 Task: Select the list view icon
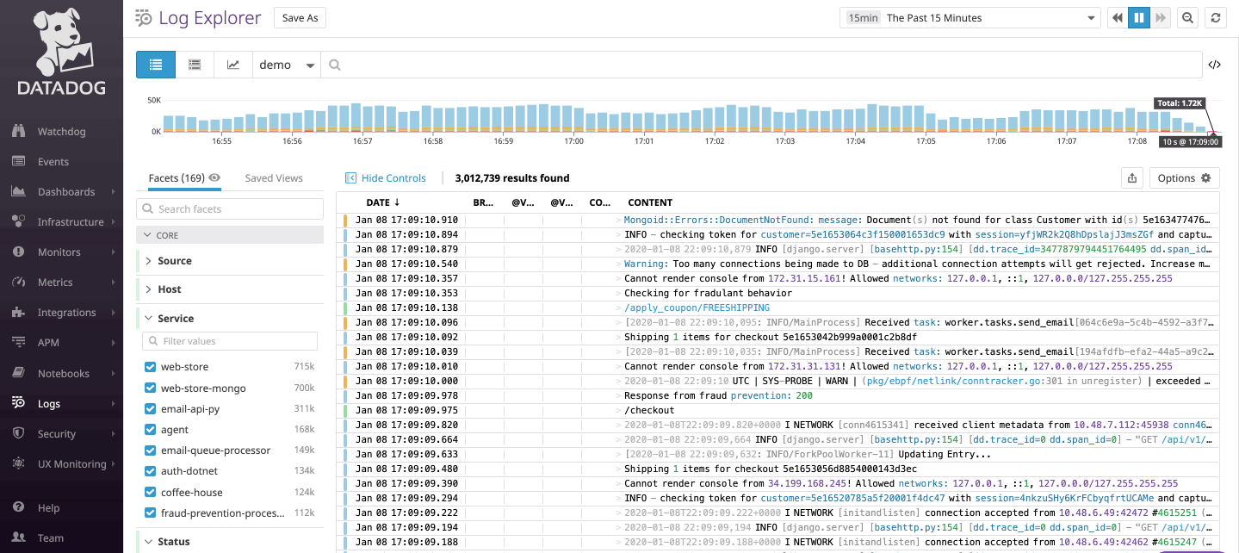click(156, 65)
